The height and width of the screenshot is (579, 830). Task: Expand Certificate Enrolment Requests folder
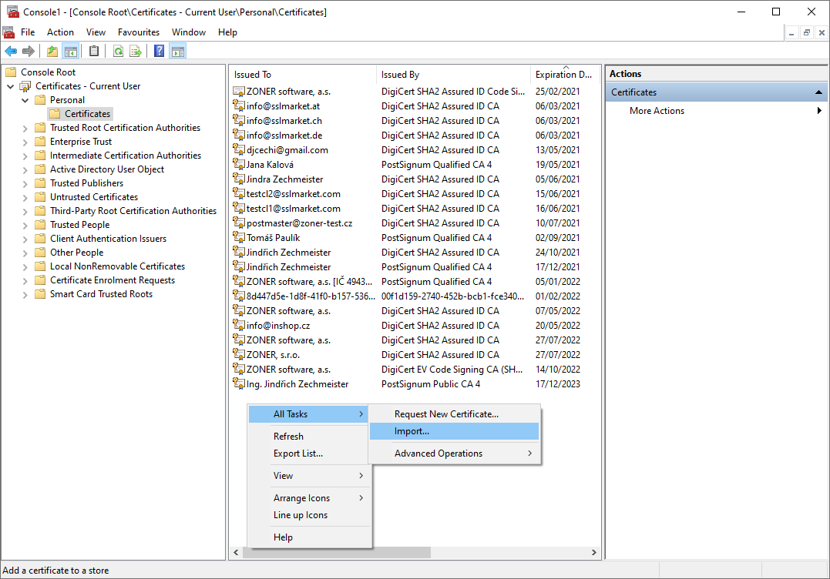point(25,281)
